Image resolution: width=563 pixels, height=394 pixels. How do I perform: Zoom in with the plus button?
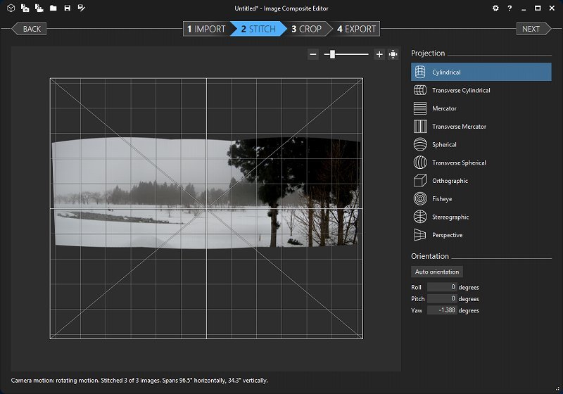[x=379, y=55]
